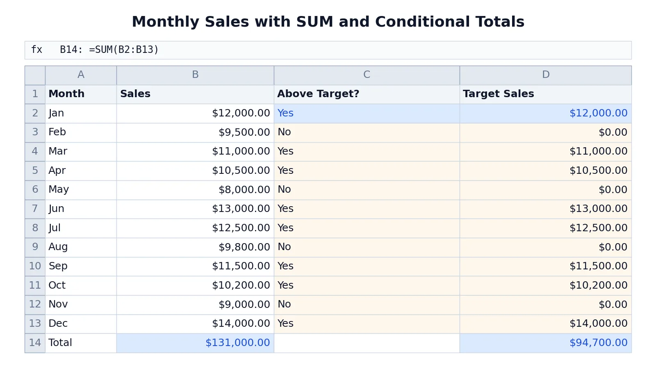Select the "Nov" month cell
This screenshot has width=656, height=369.
81,305
